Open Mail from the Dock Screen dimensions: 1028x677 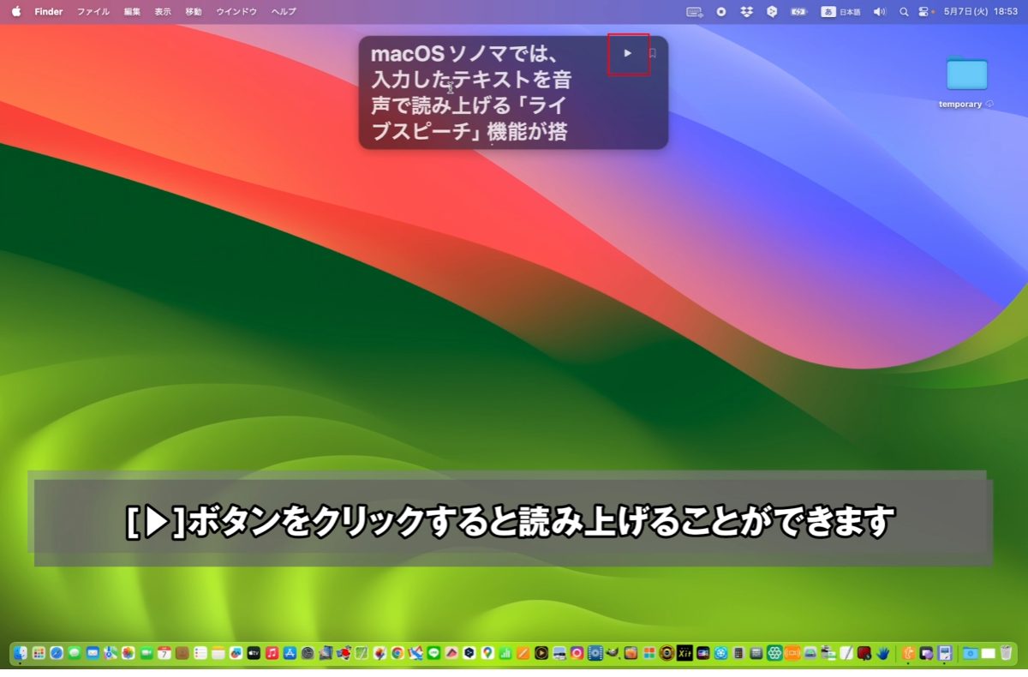93,653
